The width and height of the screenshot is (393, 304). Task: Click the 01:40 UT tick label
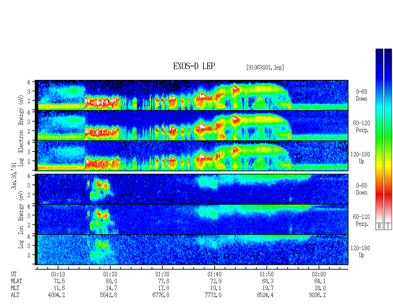[x=214, y=274]
